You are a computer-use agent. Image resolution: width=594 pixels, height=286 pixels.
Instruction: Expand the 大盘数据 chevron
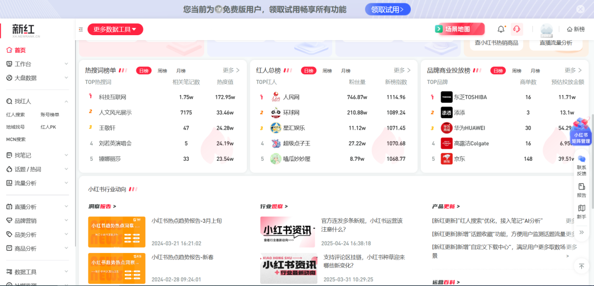67,78
